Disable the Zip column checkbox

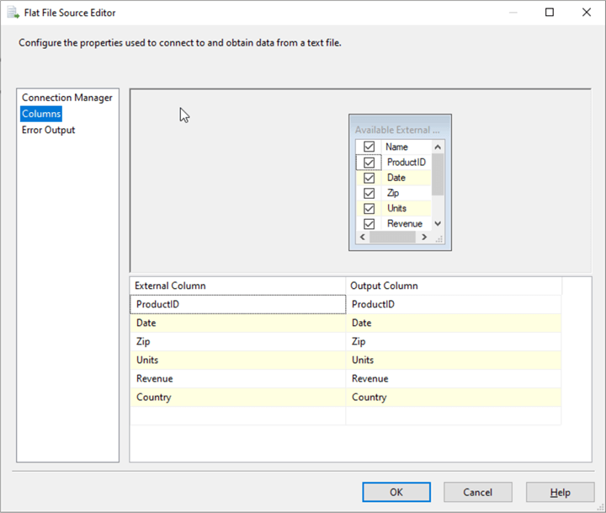coord(369,193)
